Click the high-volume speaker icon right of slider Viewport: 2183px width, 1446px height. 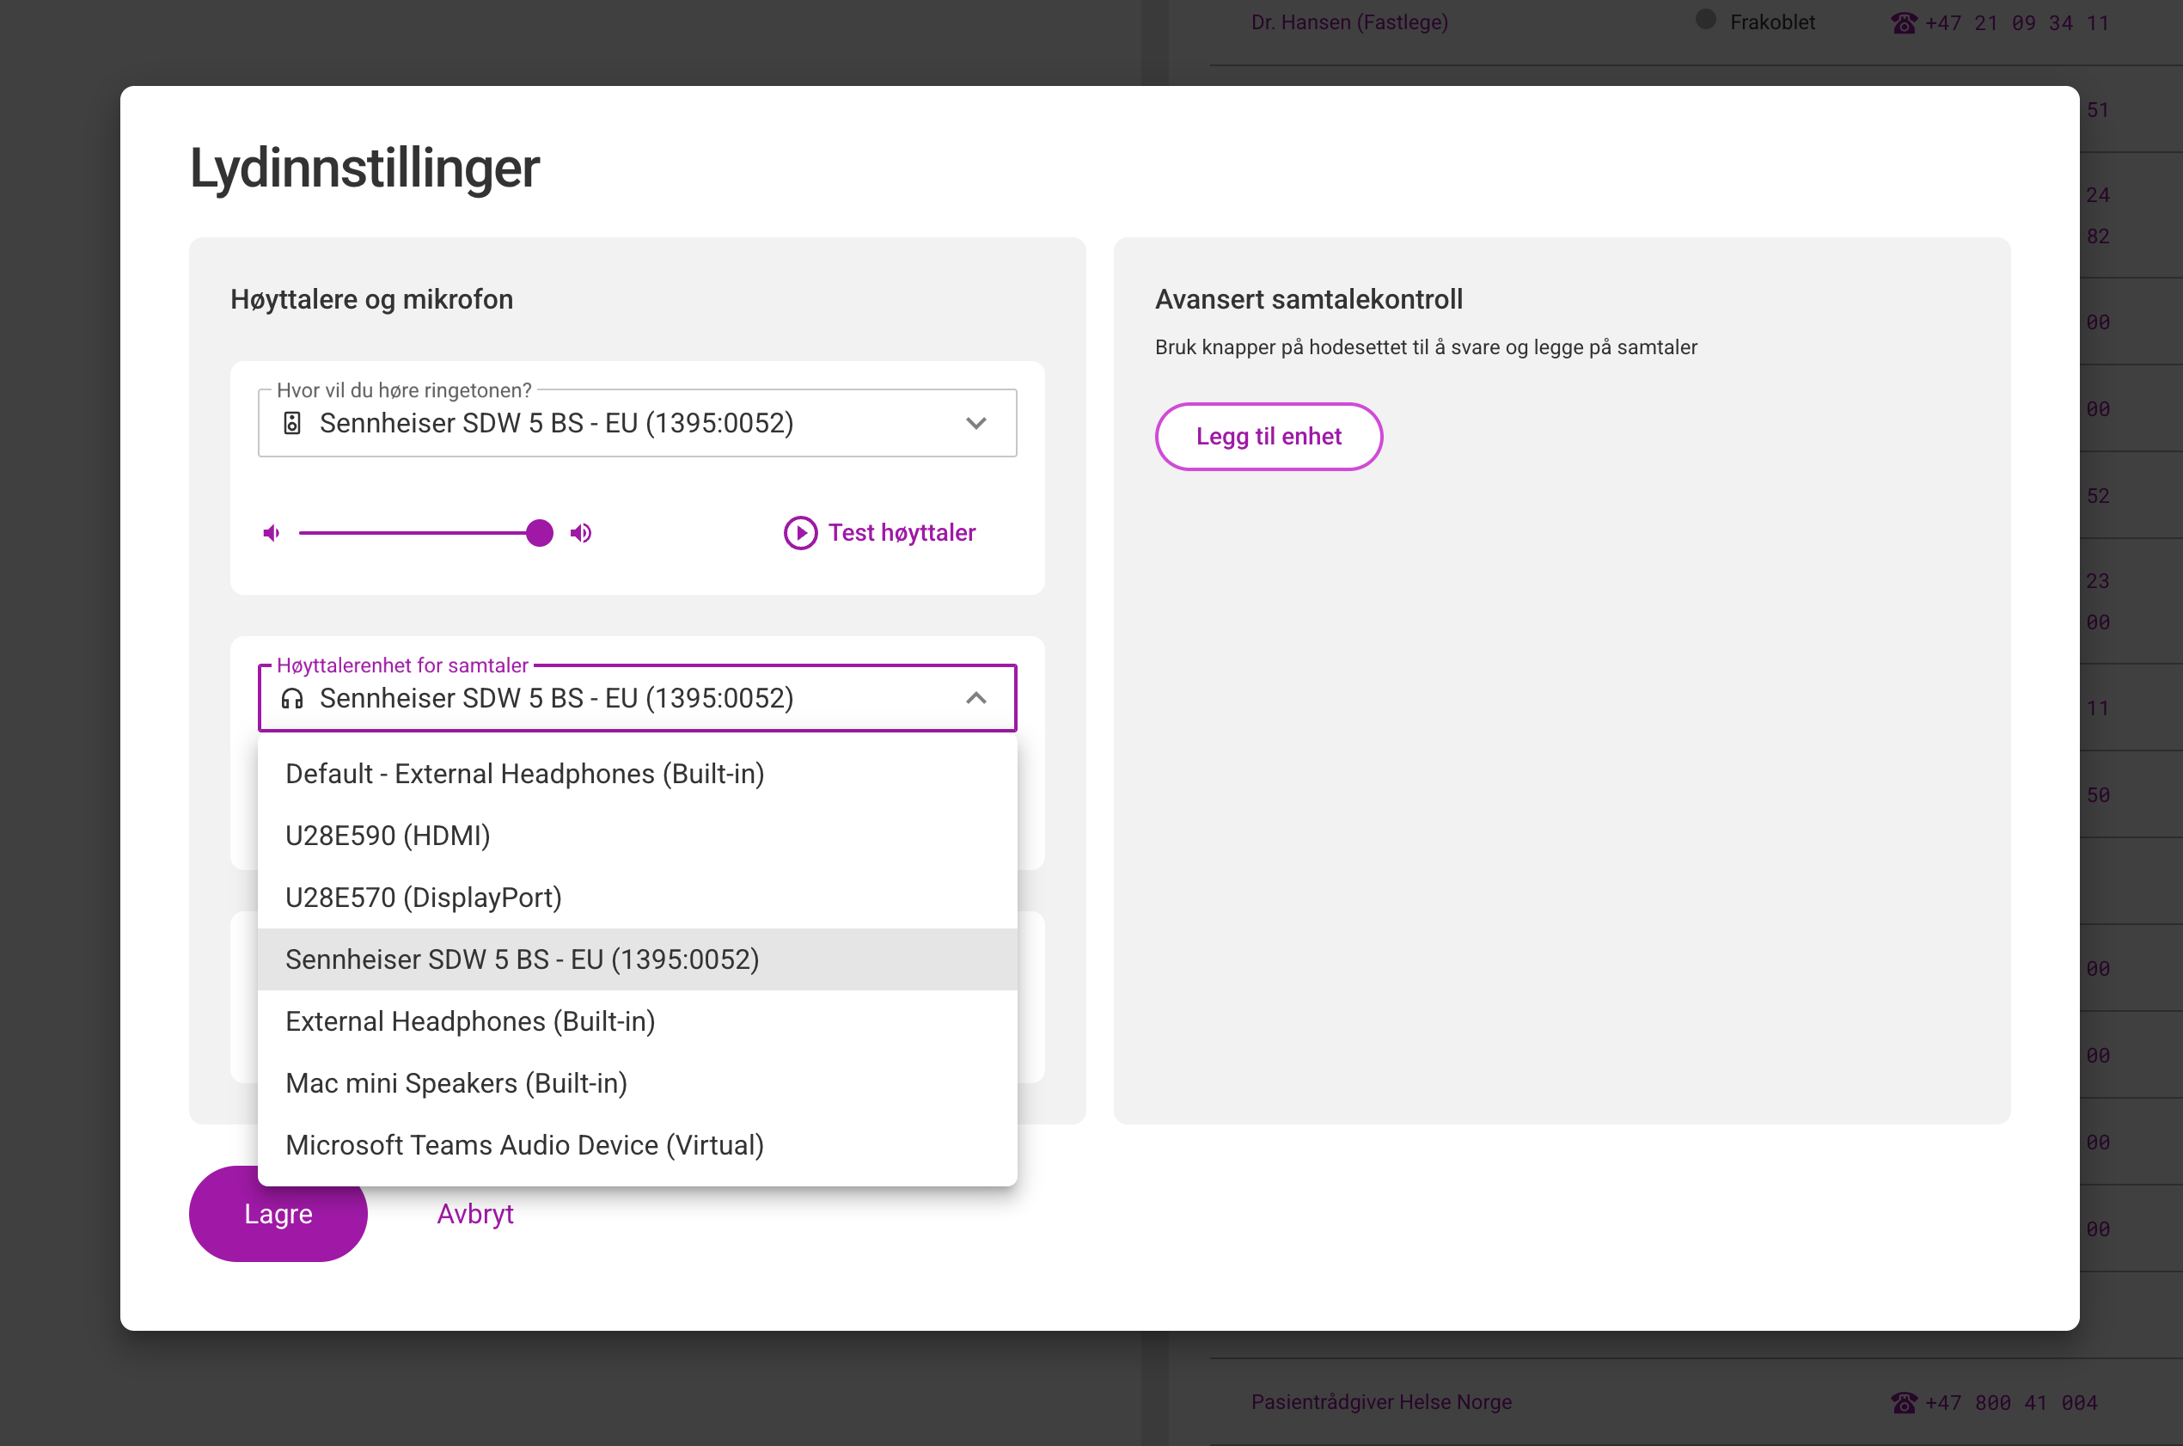pos(581,532)
